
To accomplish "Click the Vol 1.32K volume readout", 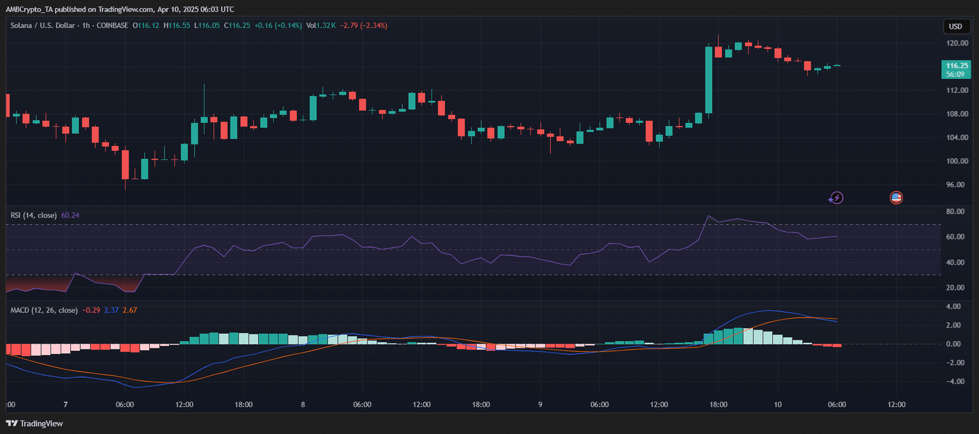I will 321,26.
